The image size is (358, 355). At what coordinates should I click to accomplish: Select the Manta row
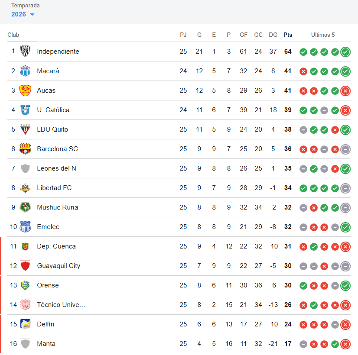point(179,344)
